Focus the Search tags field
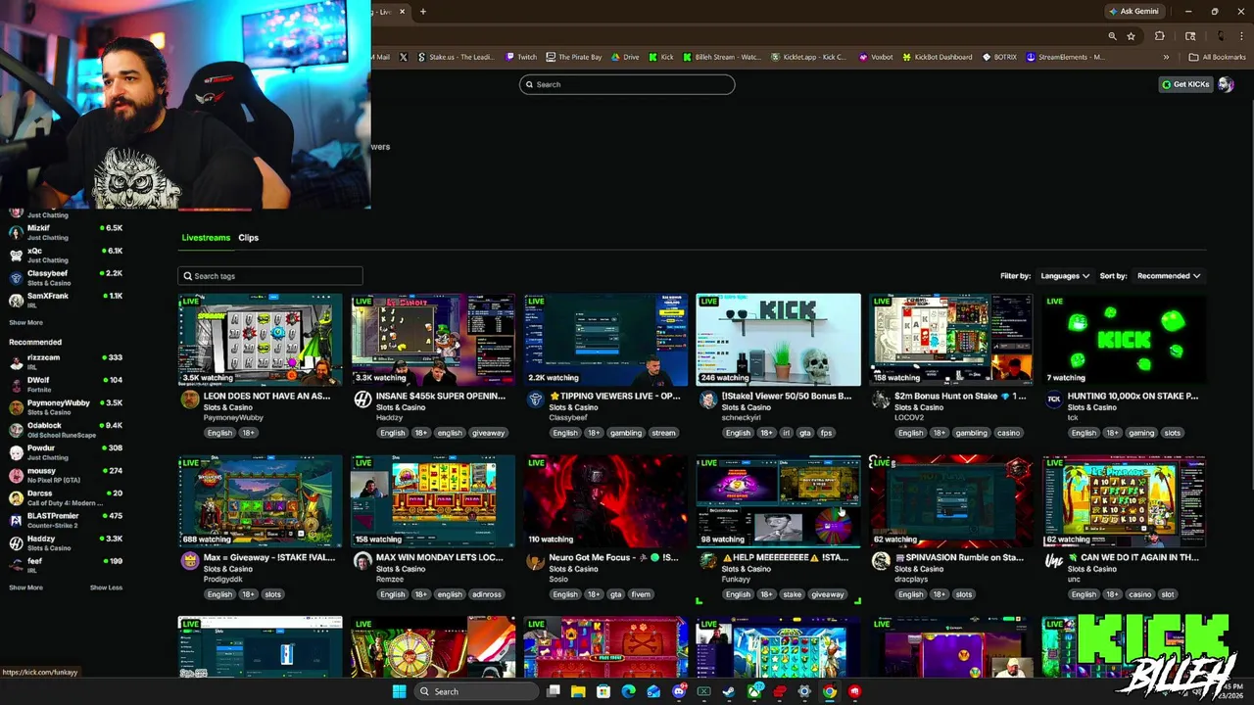This screenshot has height=705, width=1254. pos(270,276)
